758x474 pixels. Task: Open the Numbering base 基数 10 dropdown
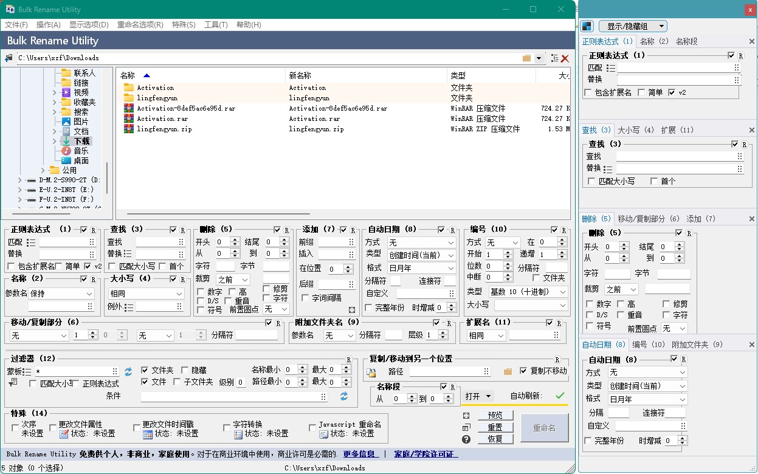click(528, 292)
